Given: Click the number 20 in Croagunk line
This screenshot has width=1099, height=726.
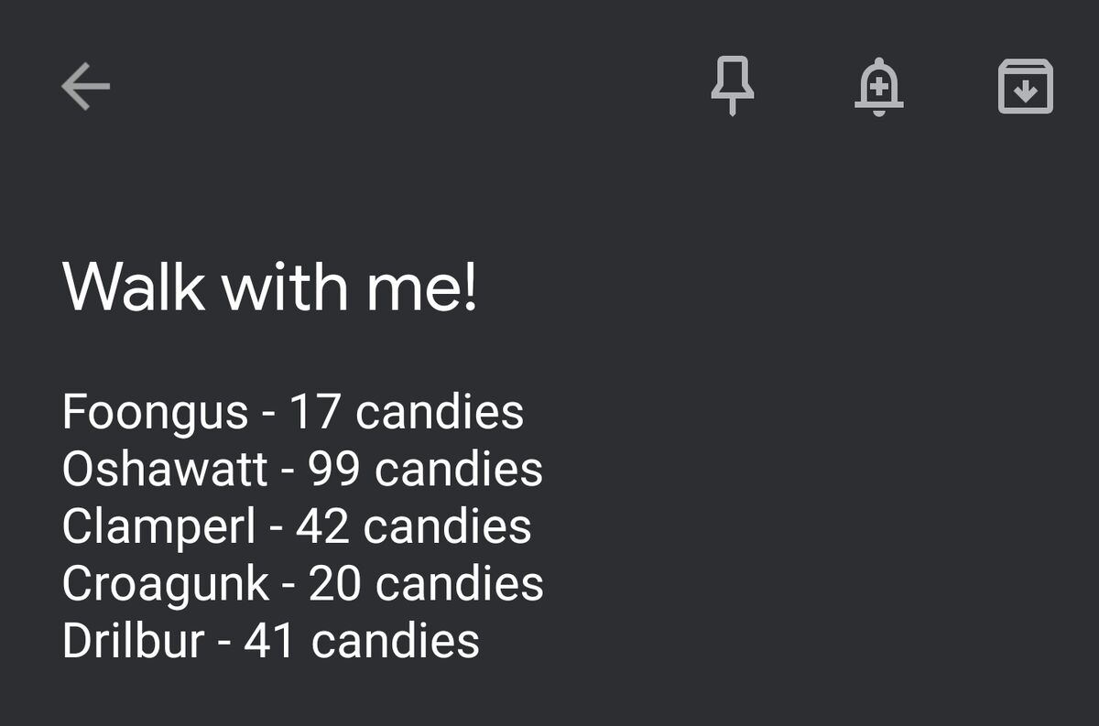Looking at the screenshot, I should coord(336,584).
